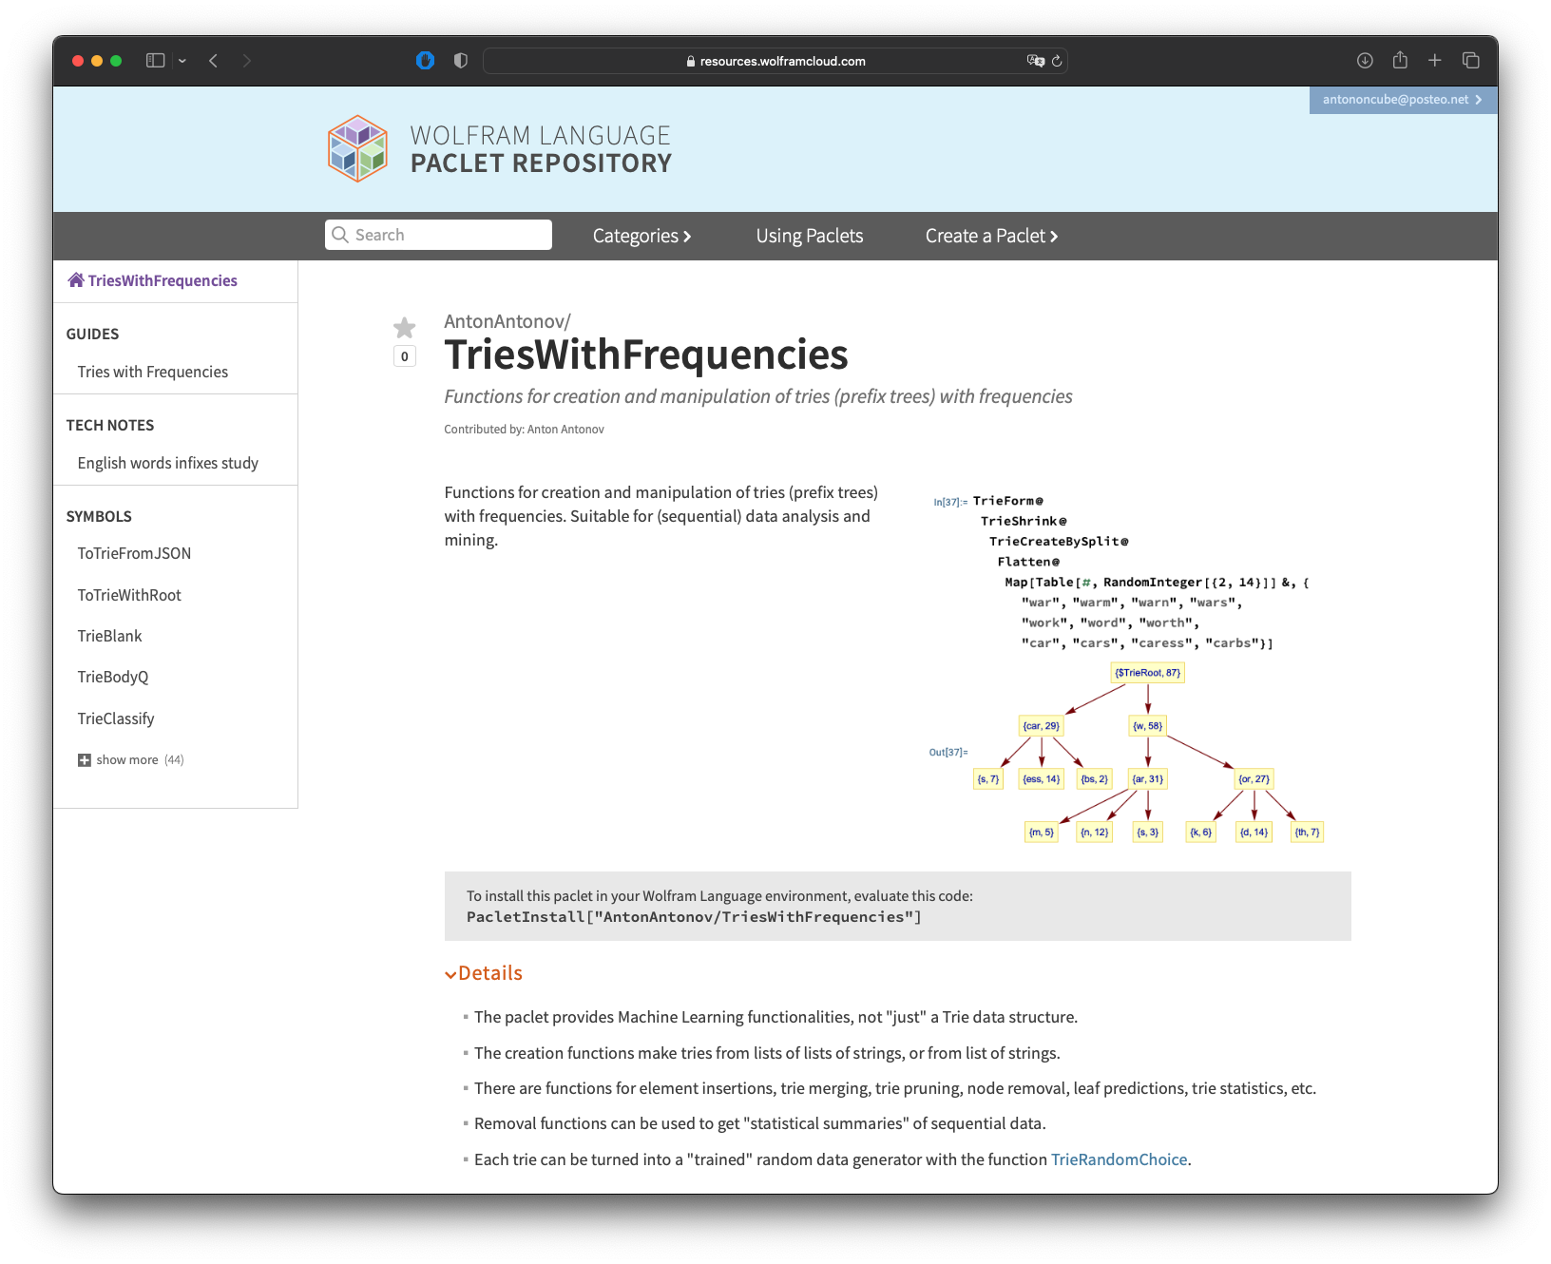1551x1264 pixels.
Task: Open the Categories dropdown menu
Action: 641,236
